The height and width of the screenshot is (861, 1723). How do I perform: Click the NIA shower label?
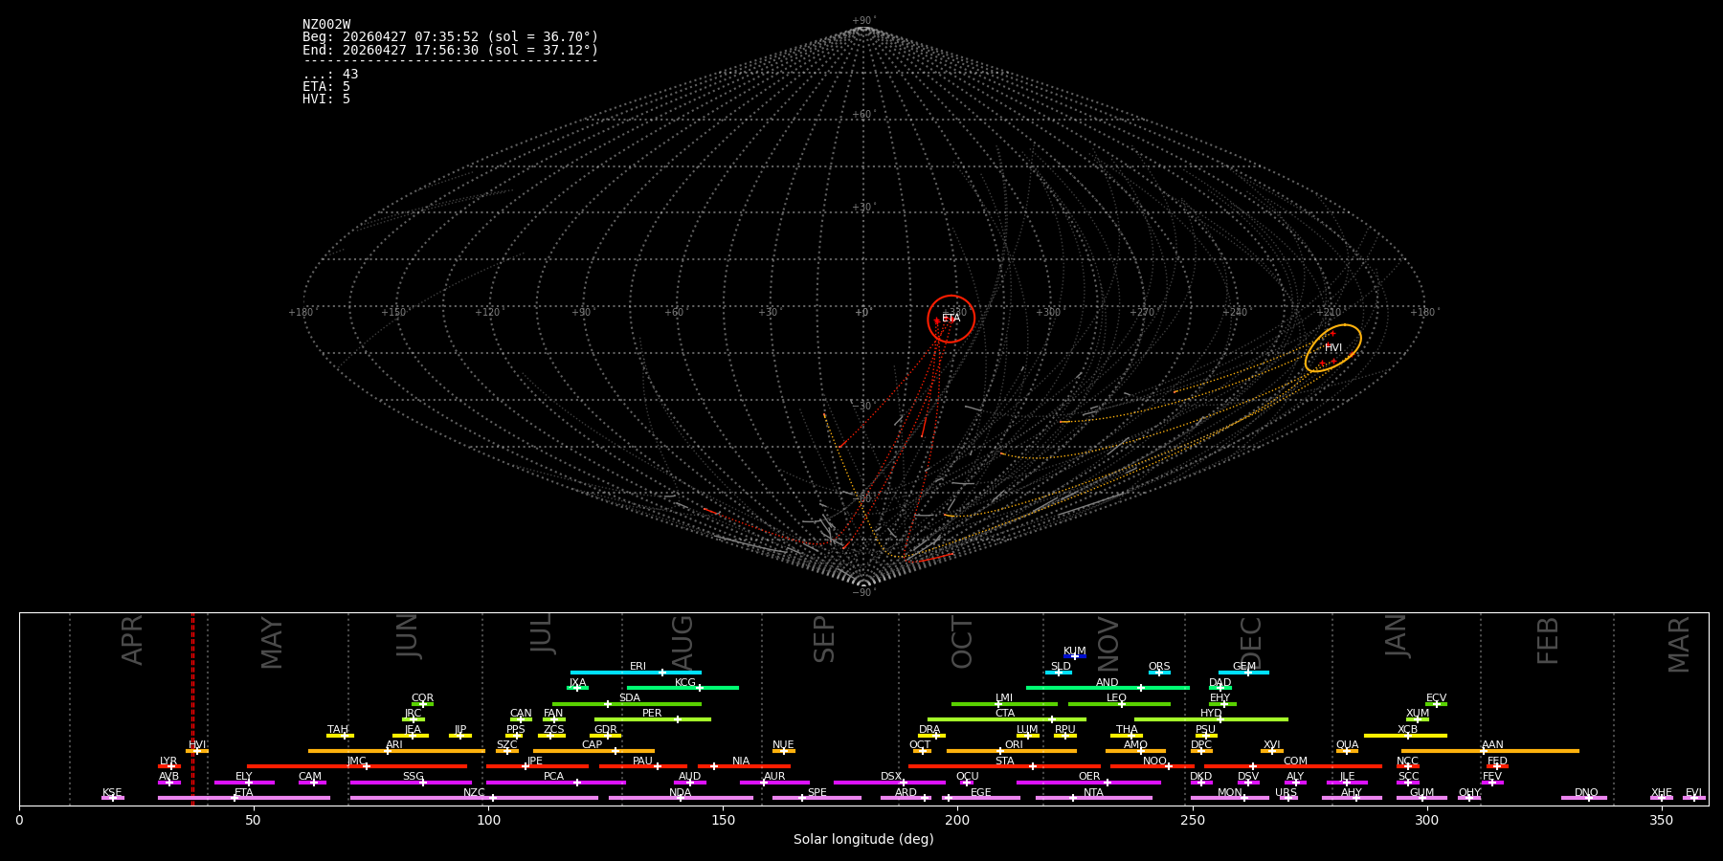(741, 762)
